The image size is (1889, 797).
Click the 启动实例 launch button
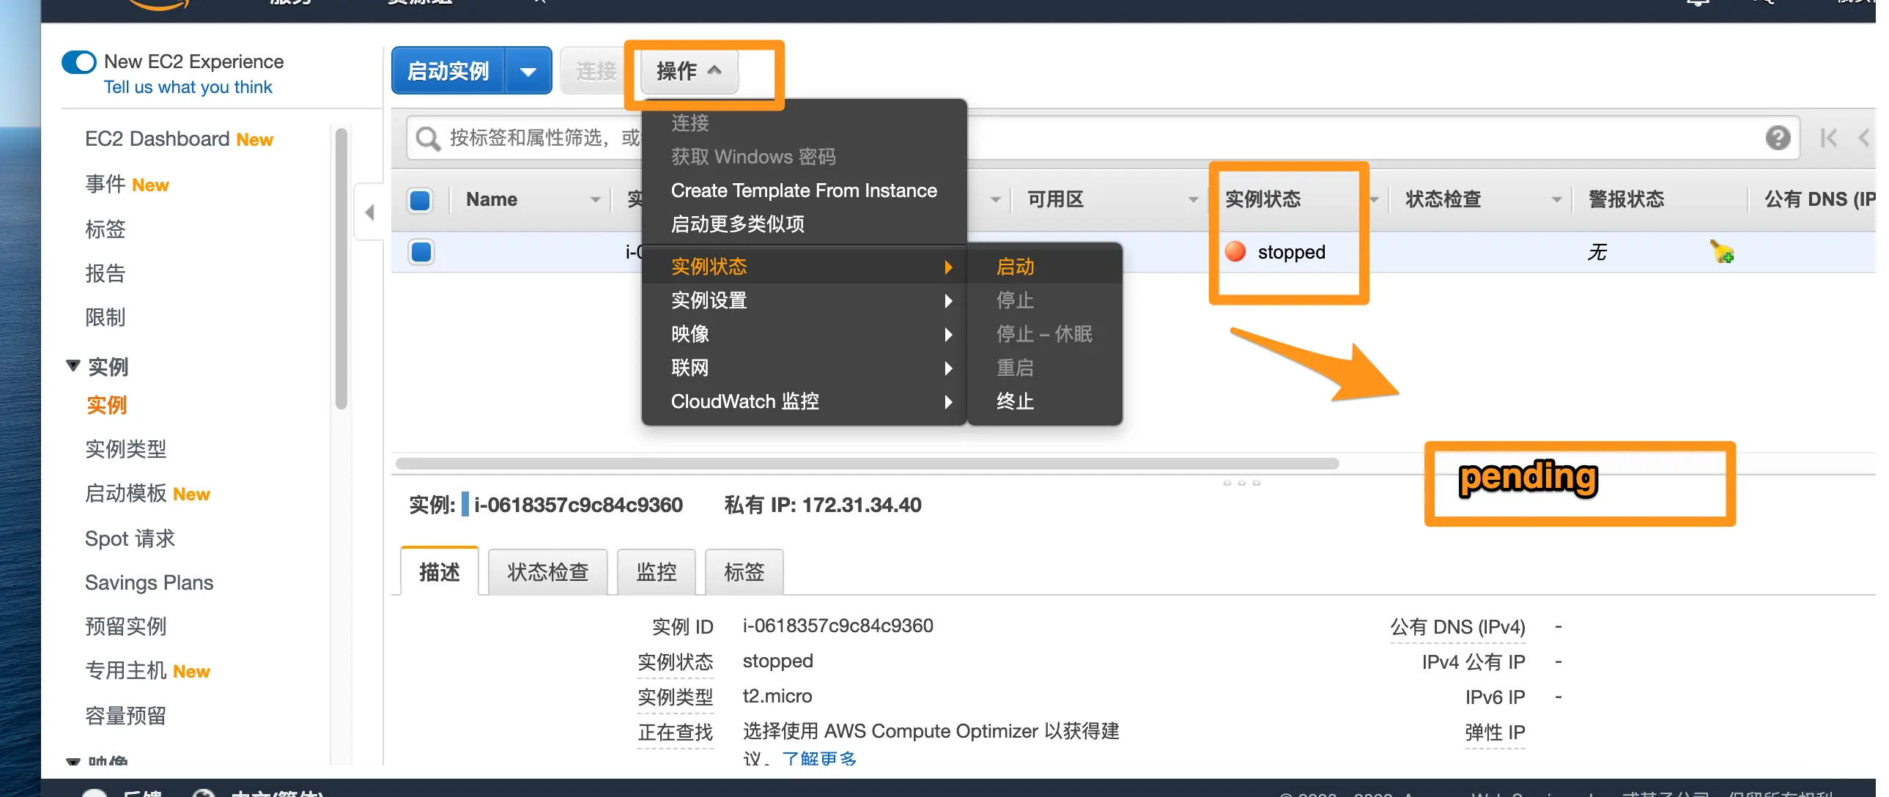447,71
